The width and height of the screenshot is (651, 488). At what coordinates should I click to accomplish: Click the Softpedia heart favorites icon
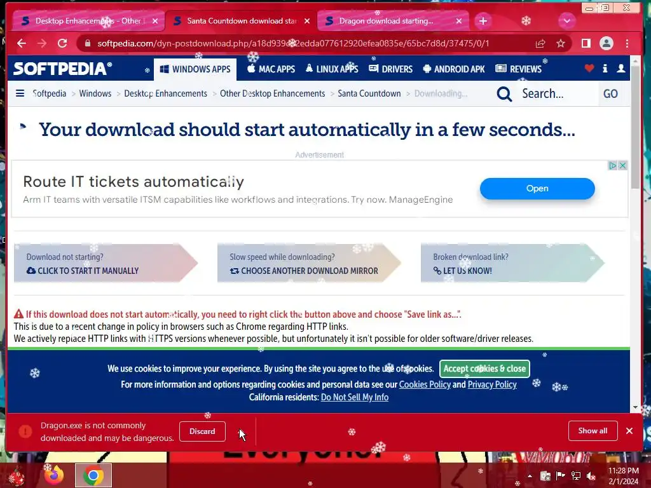coord(589,69)
